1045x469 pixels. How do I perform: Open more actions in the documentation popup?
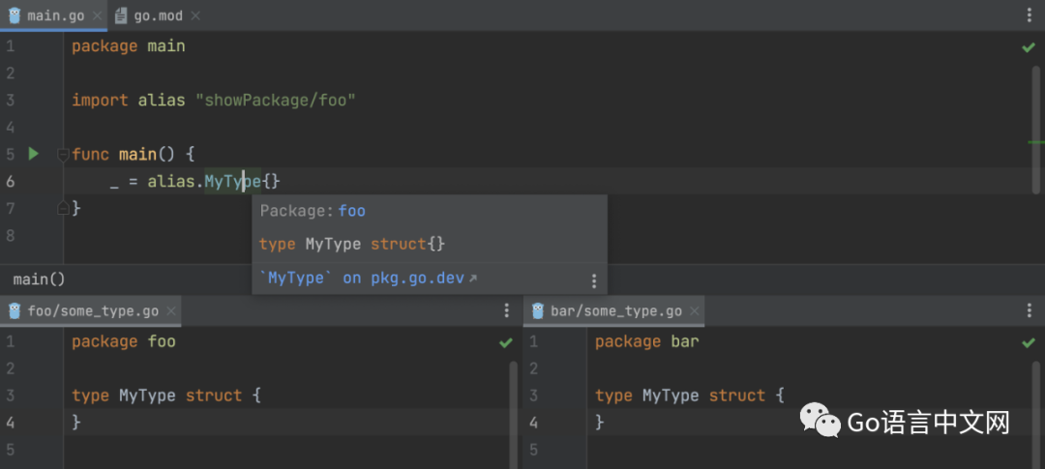click(x=593, y=281)
